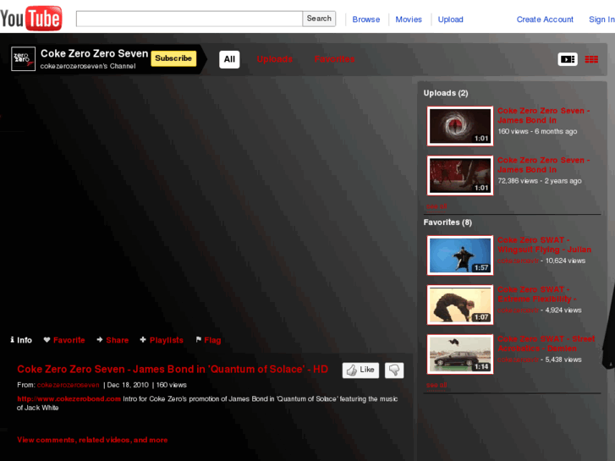Click View comments, related videos, and more
The height and width of the screenshot is (461, 615).
click(x=92, y=440)
